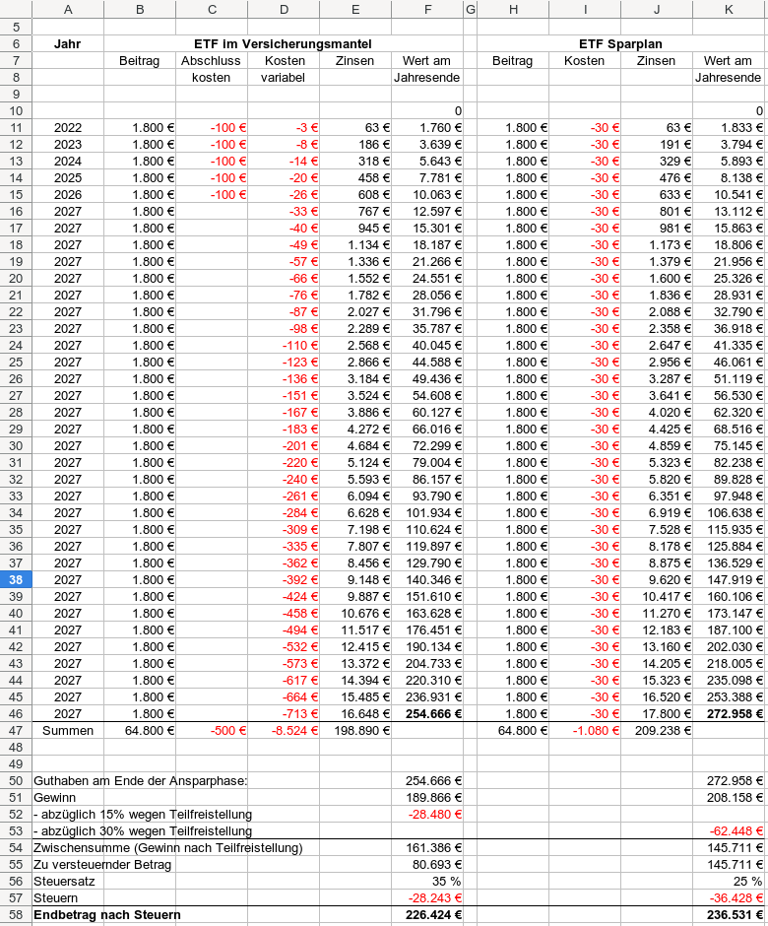
Task: Click the 2022 year cell
Action: [x=68, y=127]
